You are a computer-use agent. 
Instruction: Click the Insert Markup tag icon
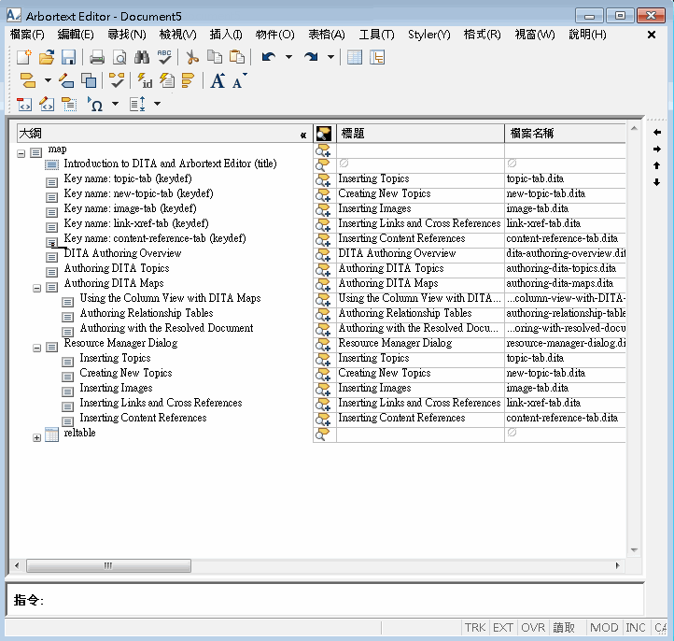tap(28, 80)
